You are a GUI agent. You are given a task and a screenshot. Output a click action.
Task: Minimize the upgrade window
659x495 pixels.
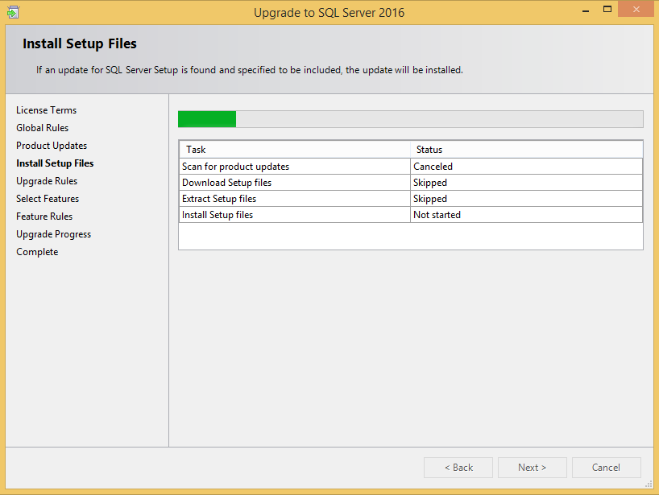586,10
